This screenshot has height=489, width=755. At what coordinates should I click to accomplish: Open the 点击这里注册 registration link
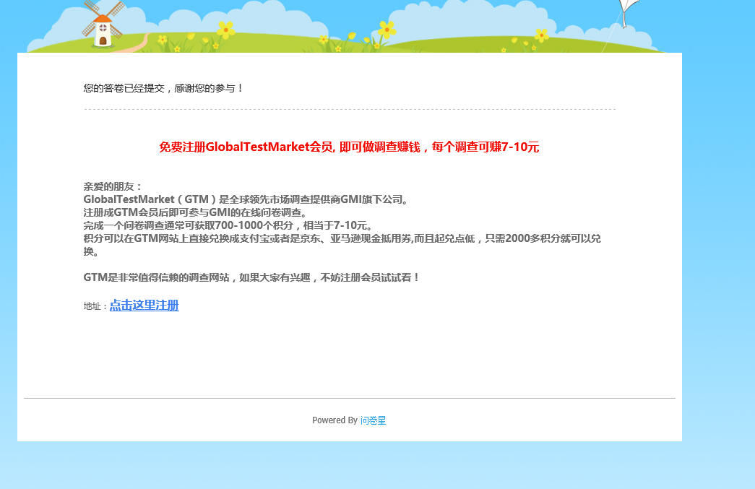(x=144, y=305)
